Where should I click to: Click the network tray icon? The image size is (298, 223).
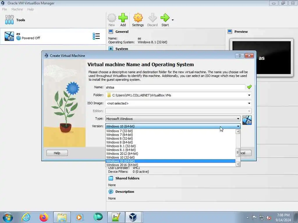(x=262, y=218)
